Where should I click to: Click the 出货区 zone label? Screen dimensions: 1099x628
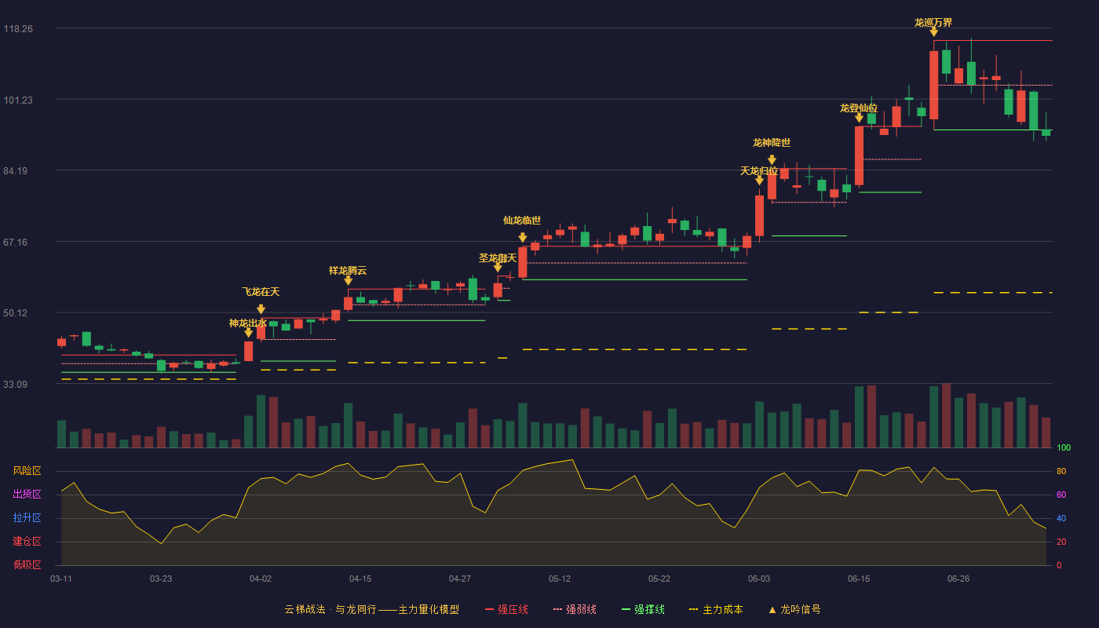(x=27, y=495)
